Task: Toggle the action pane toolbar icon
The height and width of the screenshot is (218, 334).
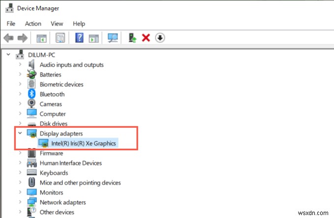Action: tap(94, 38)
